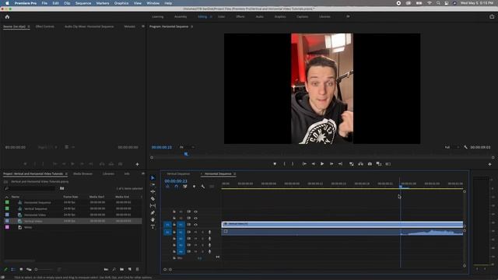Switch Project panel to icon view
Viewport: 498px width, 280px height.
coord(21,269)
